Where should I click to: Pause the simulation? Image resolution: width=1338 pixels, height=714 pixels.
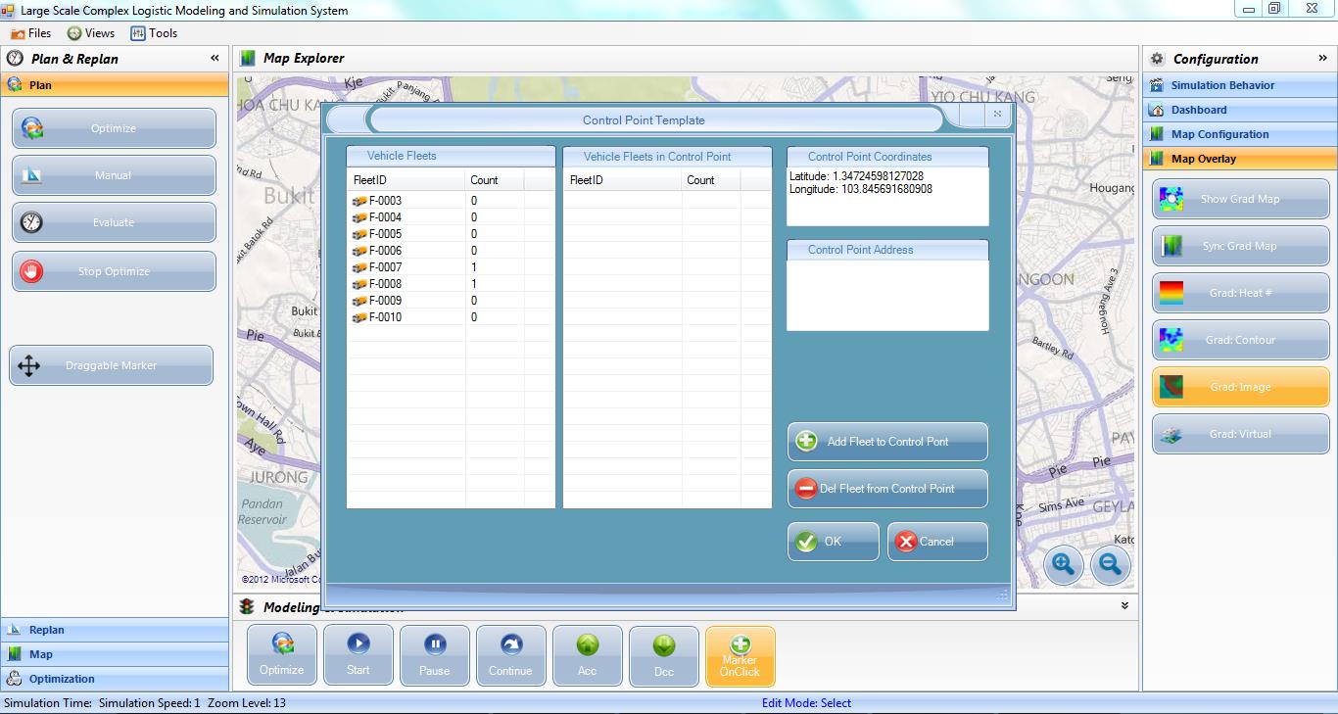pos(434,655)
